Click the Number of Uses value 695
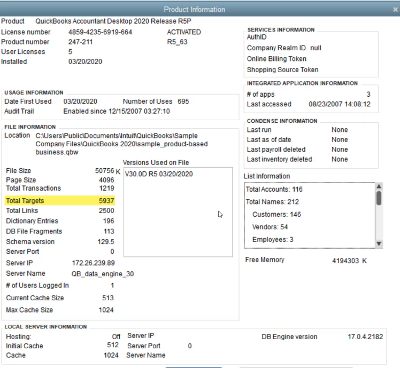400x368 pixels. 183,101
